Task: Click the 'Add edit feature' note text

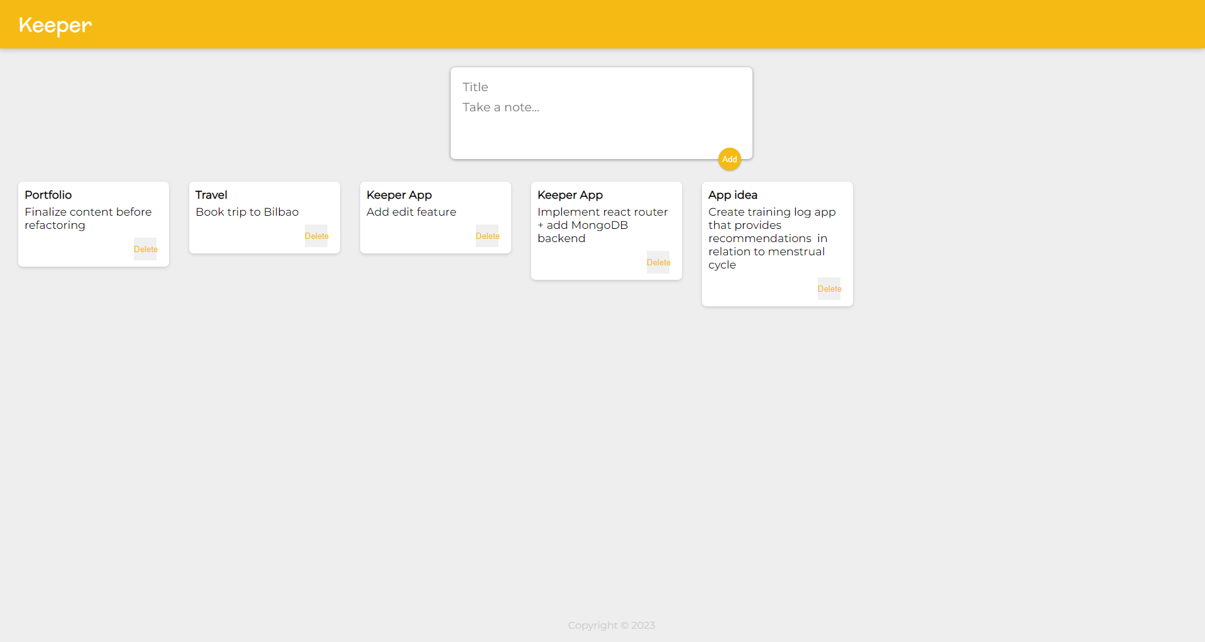Action: (x=411, y=212)
